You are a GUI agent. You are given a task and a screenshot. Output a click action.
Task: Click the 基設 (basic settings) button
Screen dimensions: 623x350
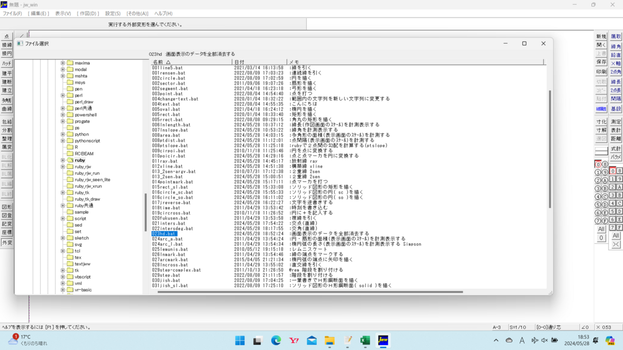(616, 108)
